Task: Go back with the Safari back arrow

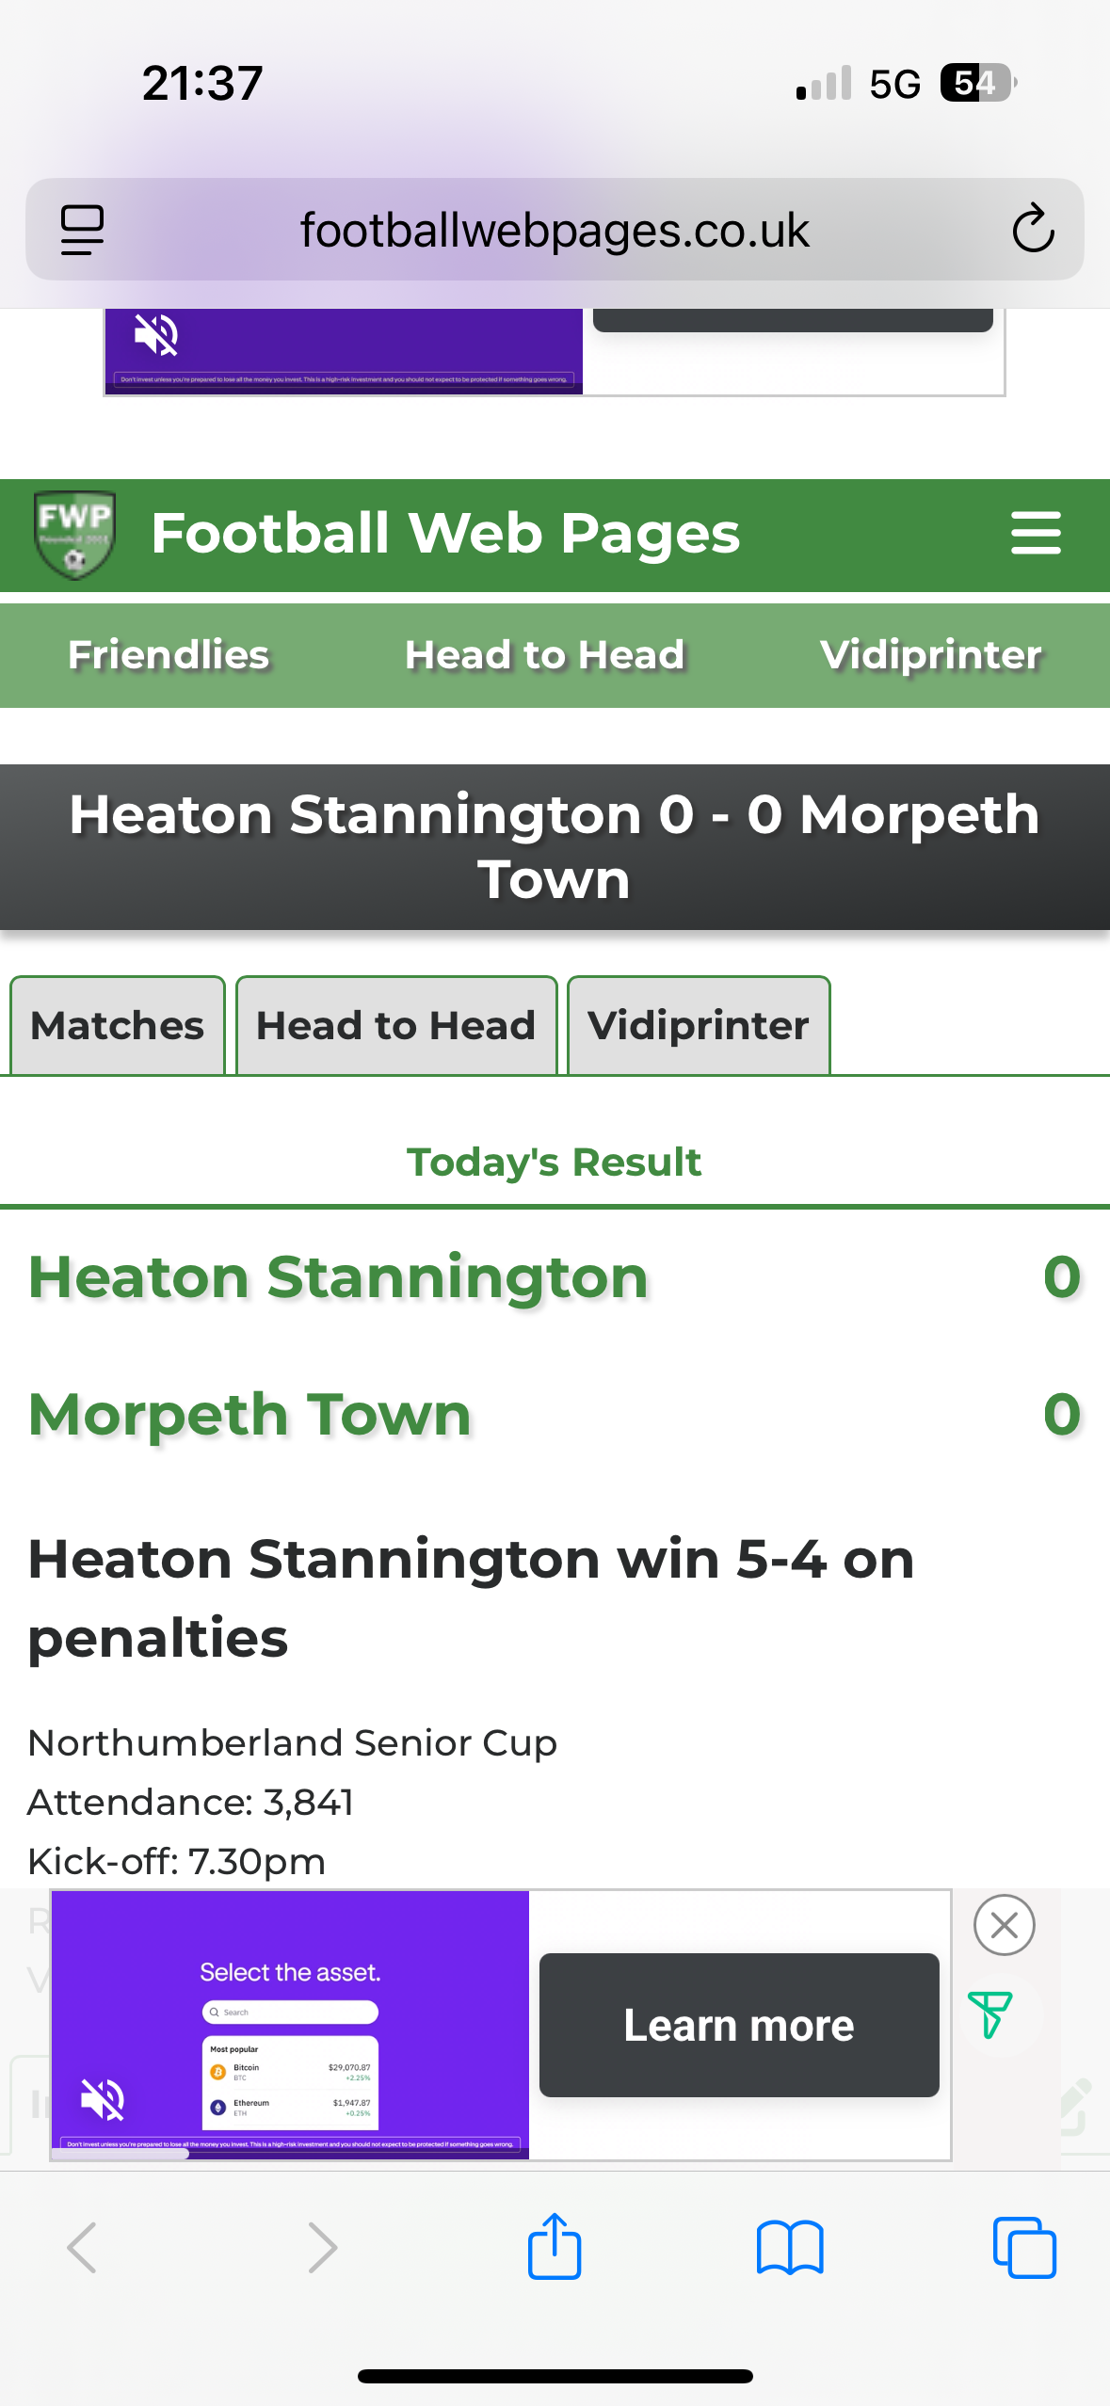Action: tap(82, 2248)
